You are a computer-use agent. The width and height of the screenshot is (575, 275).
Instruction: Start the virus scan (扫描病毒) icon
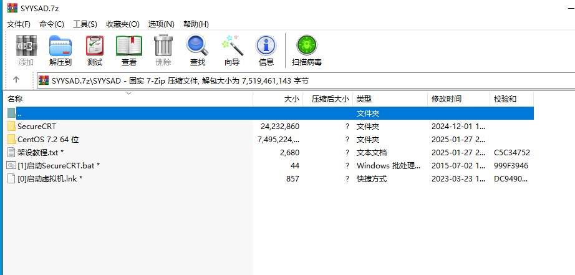tap(307, 46)
